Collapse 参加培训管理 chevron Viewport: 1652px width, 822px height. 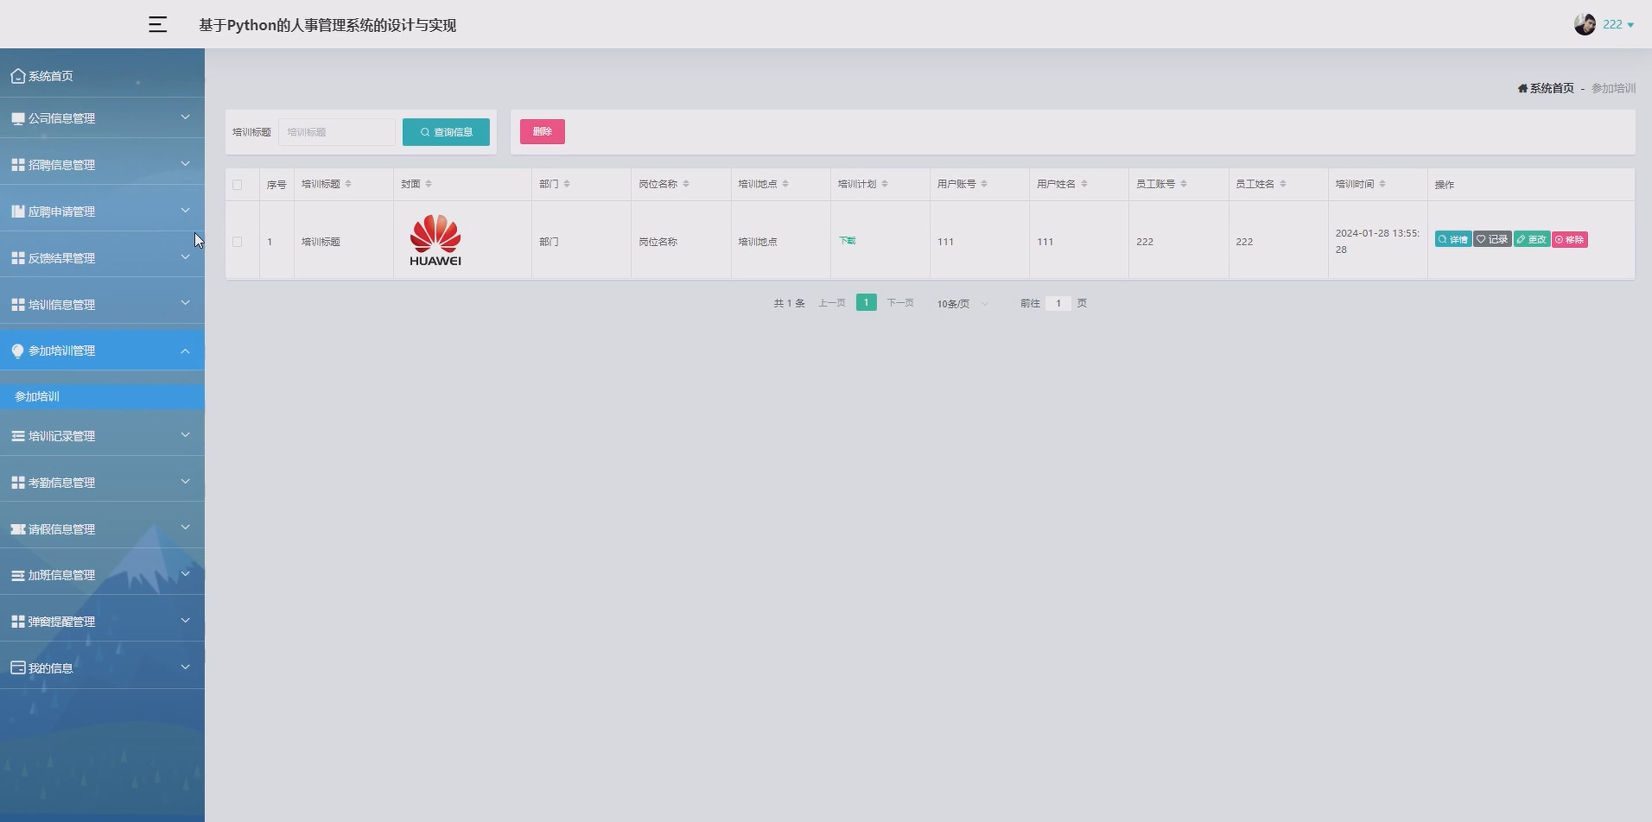tap(185, 351)
